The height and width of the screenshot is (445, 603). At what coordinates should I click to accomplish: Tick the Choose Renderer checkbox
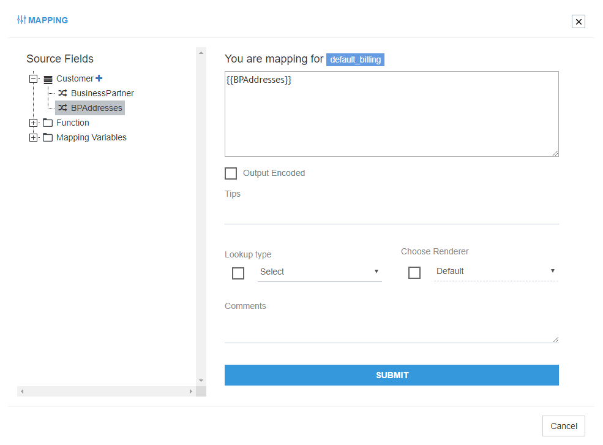click(x=414, y=273)
